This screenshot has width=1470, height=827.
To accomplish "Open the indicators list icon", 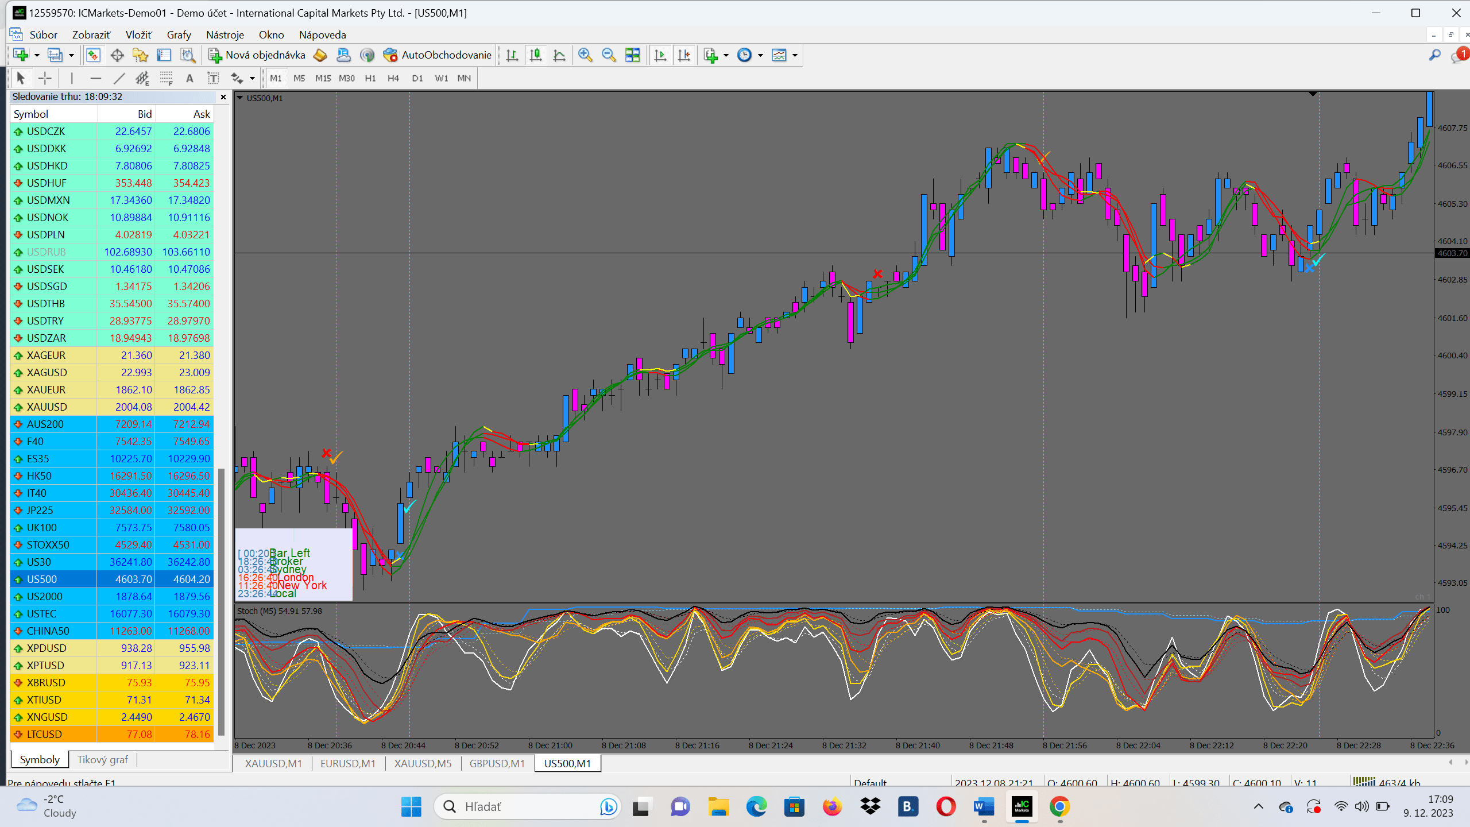I will [x=711, y=55].
